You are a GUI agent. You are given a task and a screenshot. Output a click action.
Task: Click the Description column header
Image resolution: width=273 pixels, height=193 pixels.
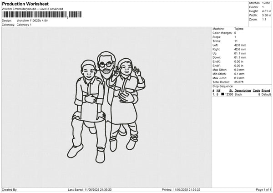(243, 91)
